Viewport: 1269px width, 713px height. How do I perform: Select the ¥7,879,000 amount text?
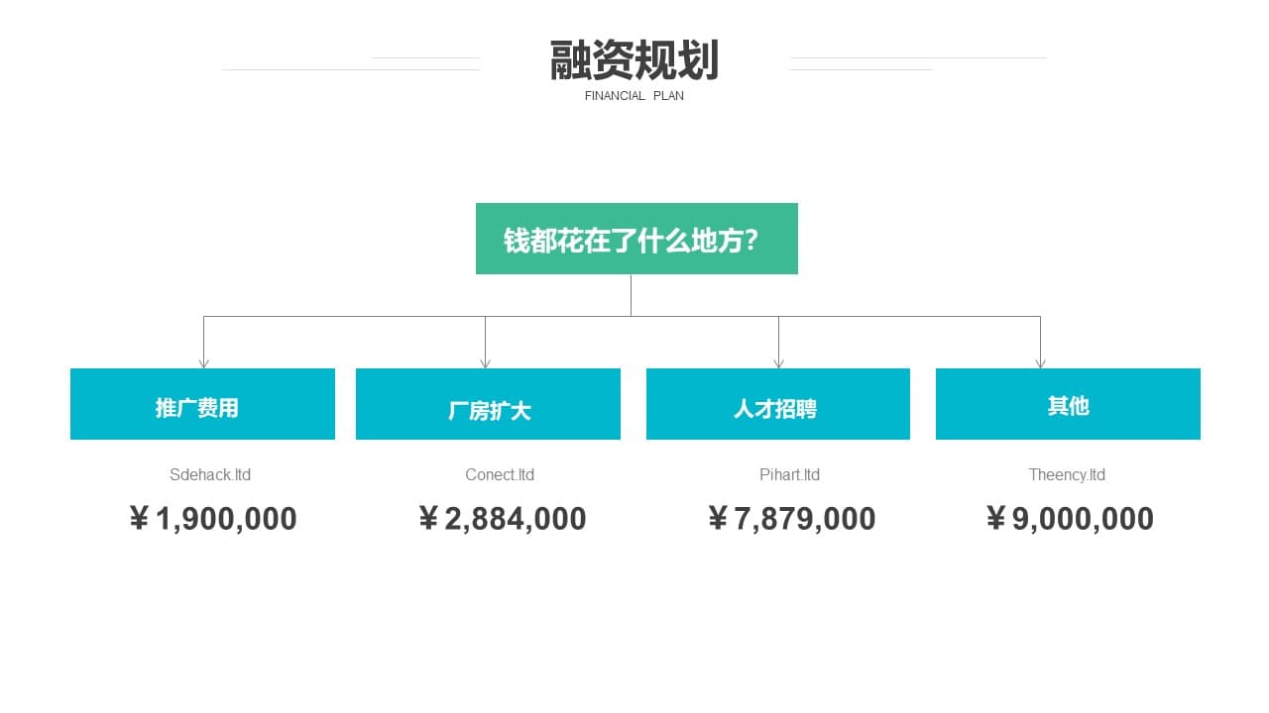(791, 519)
